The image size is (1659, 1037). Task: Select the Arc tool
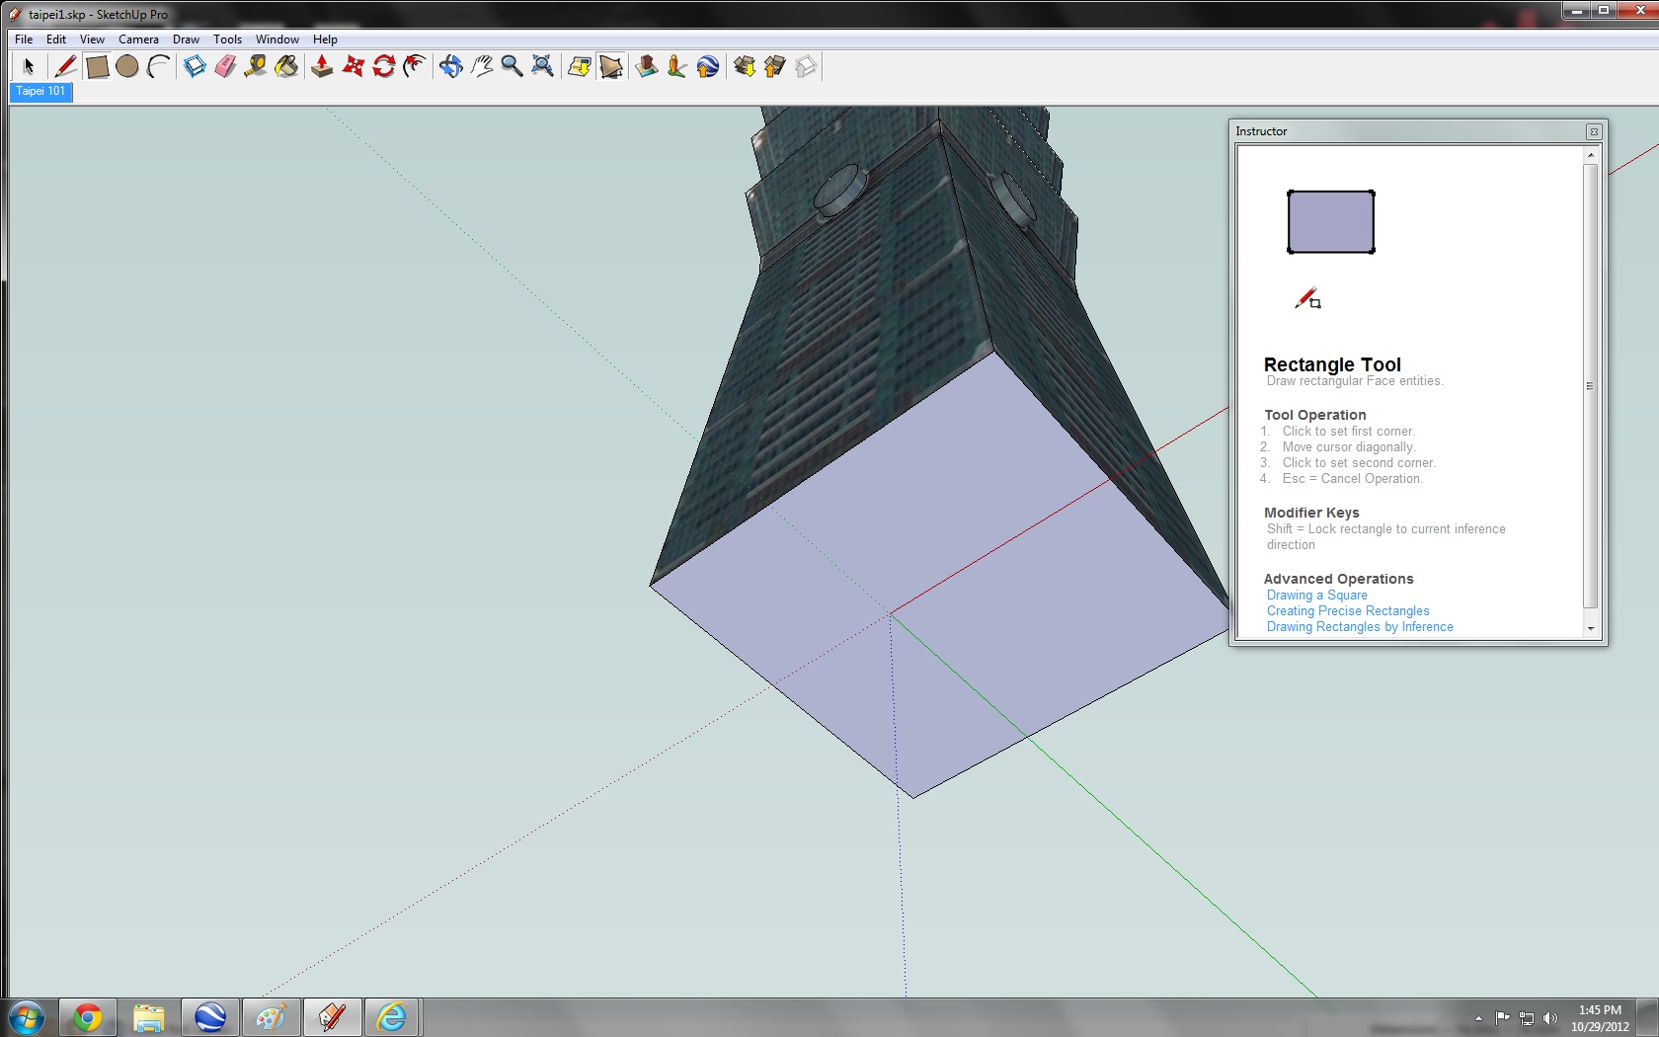[x=158, y=66]
